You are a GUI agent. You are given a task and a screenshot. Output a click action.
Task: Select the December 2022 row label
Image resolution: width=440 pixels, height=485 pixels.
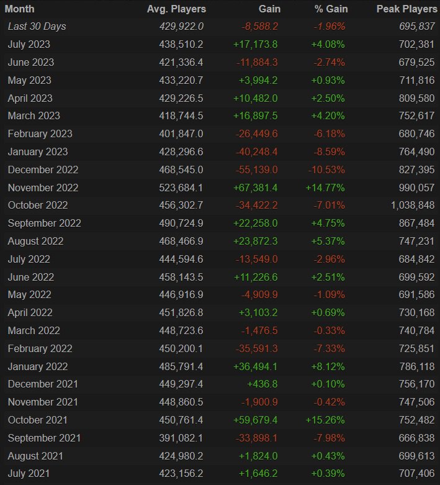coord(43,170)
